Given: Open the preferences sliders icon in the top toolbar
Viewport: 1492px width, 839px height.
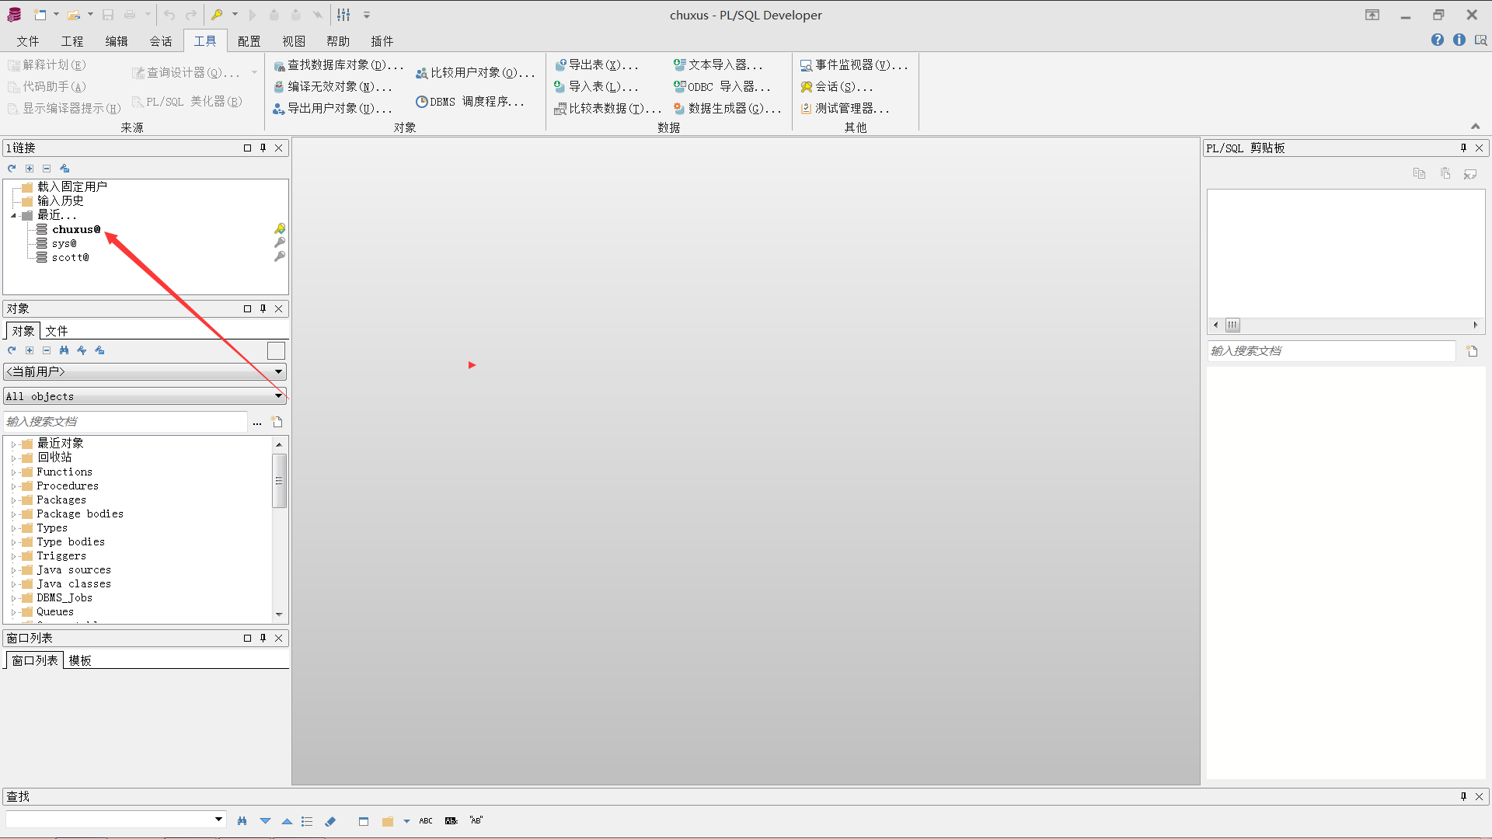Looking at the screenshot, I should [343, 15].
